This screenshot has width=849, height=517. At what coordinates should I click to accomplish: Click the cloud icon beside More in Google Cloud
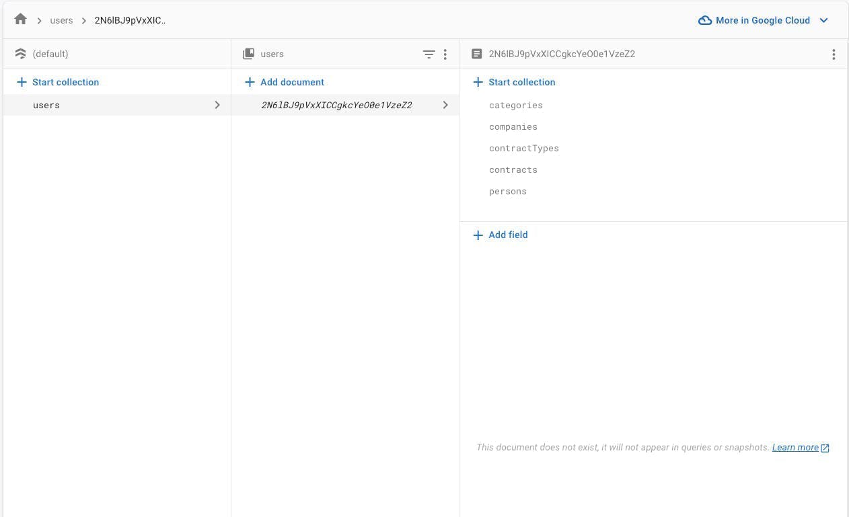click(x=705, y=20)
